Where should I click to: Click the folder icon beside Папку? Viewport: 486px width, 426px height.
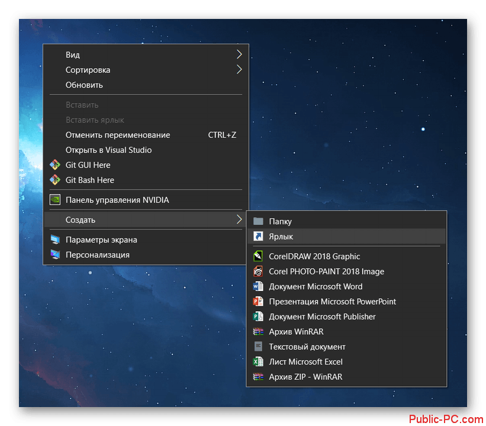(258, 221)
